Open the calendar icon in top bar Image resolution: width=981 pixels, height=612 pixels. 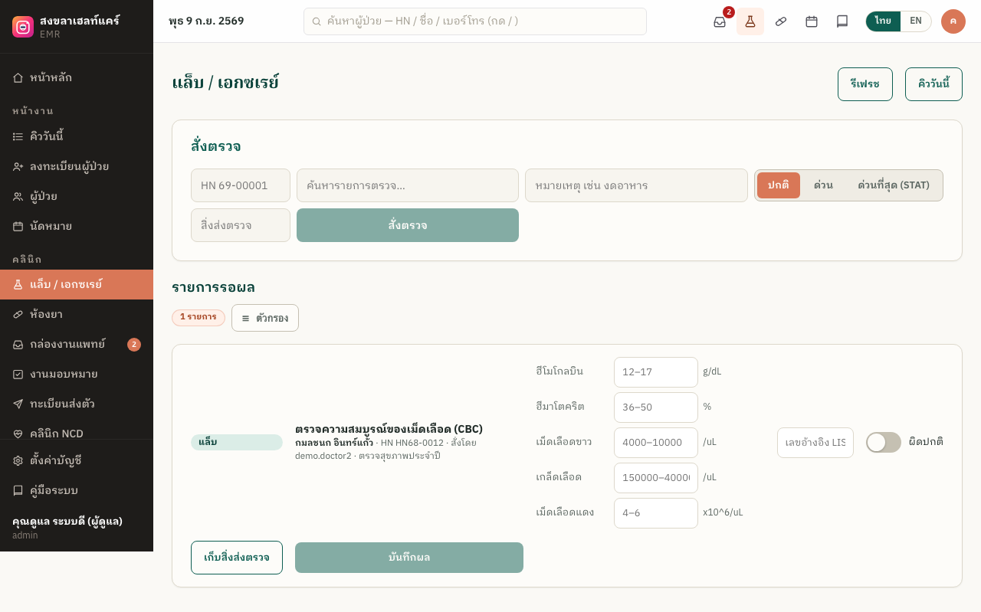[812, 21]
